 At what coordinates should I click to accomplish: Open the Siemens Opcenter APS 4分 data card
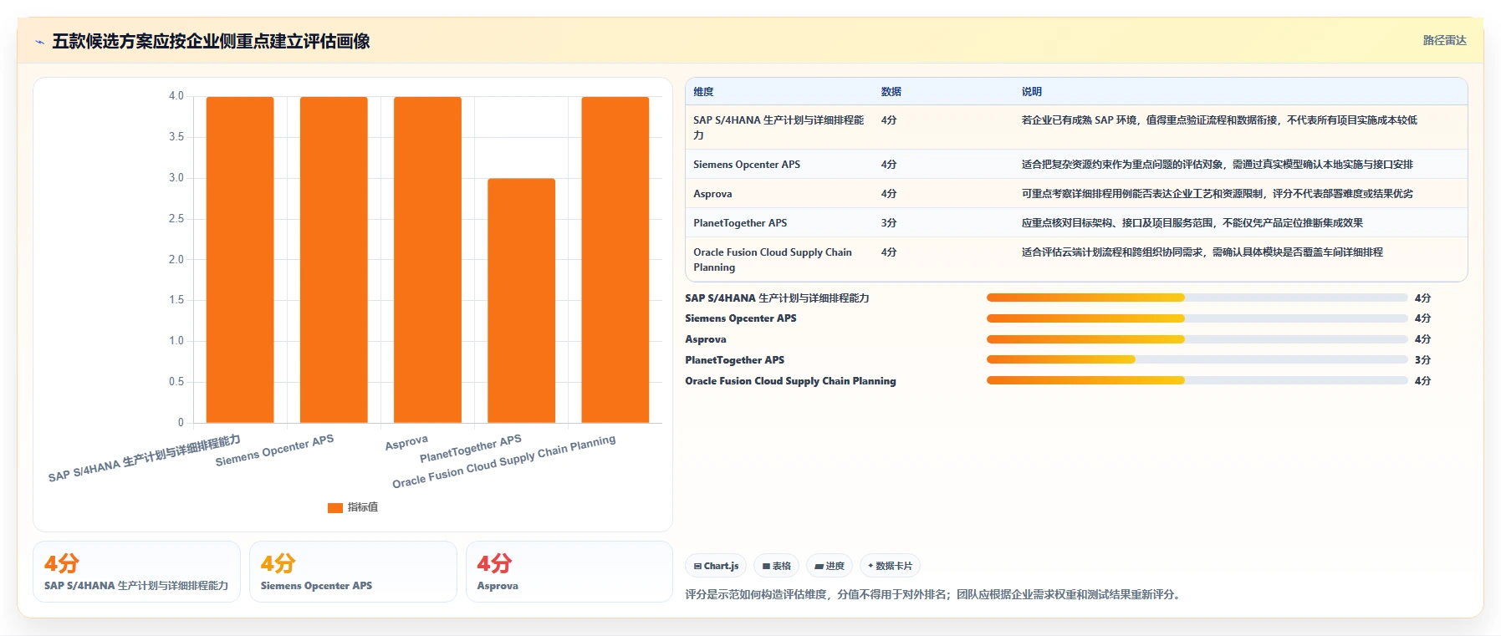tap(353, 572)
